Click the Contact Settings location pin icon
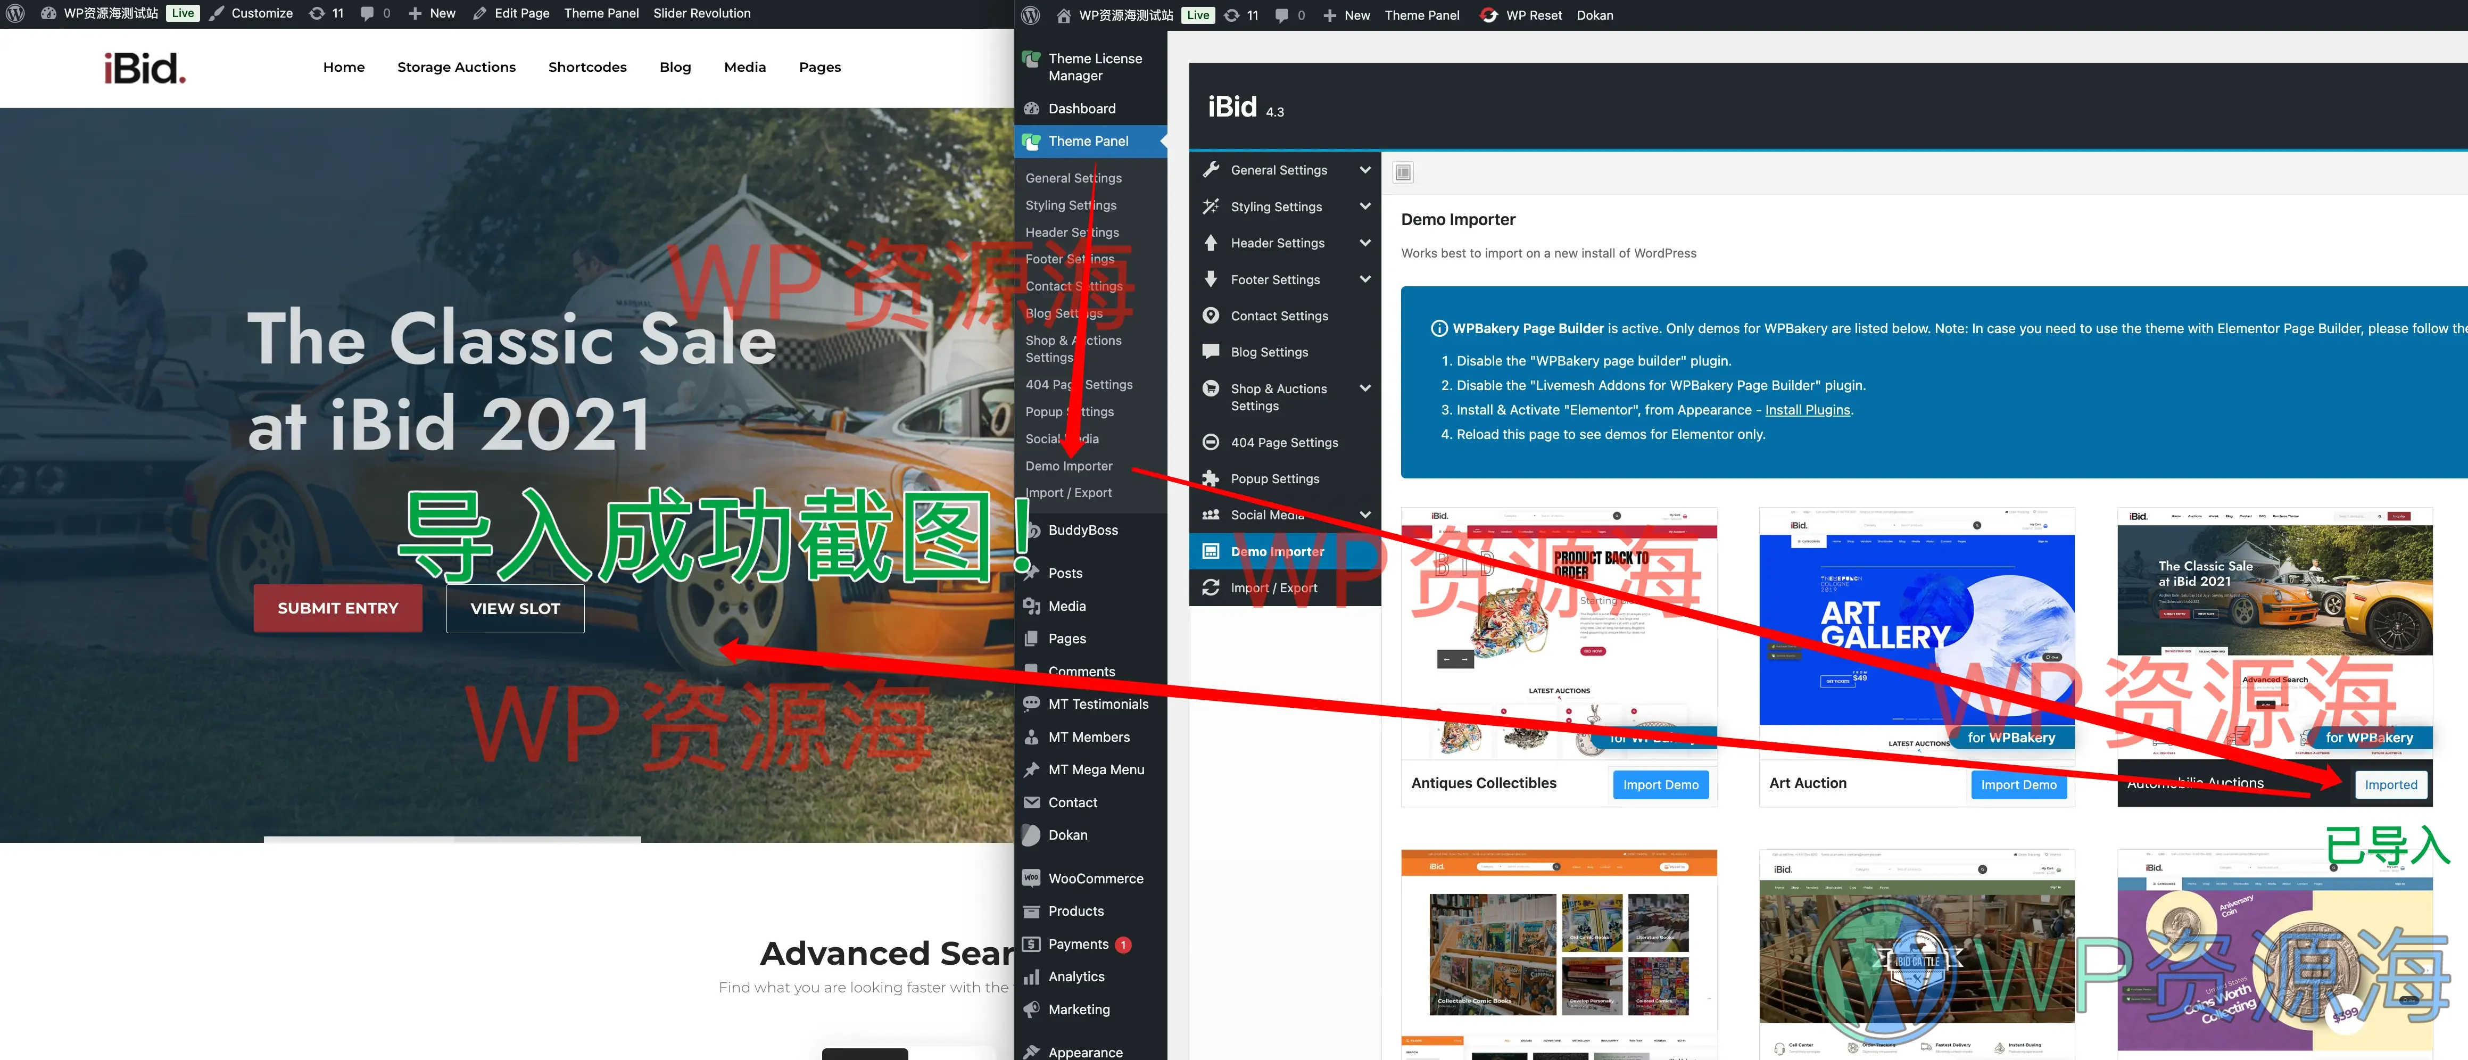 (1211, 316)
